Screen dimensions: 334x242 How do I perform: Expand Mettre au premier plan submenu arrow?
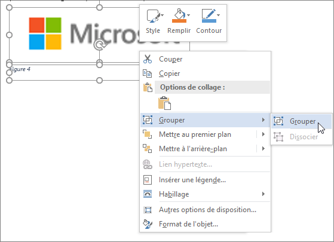[x=263, y=134]
